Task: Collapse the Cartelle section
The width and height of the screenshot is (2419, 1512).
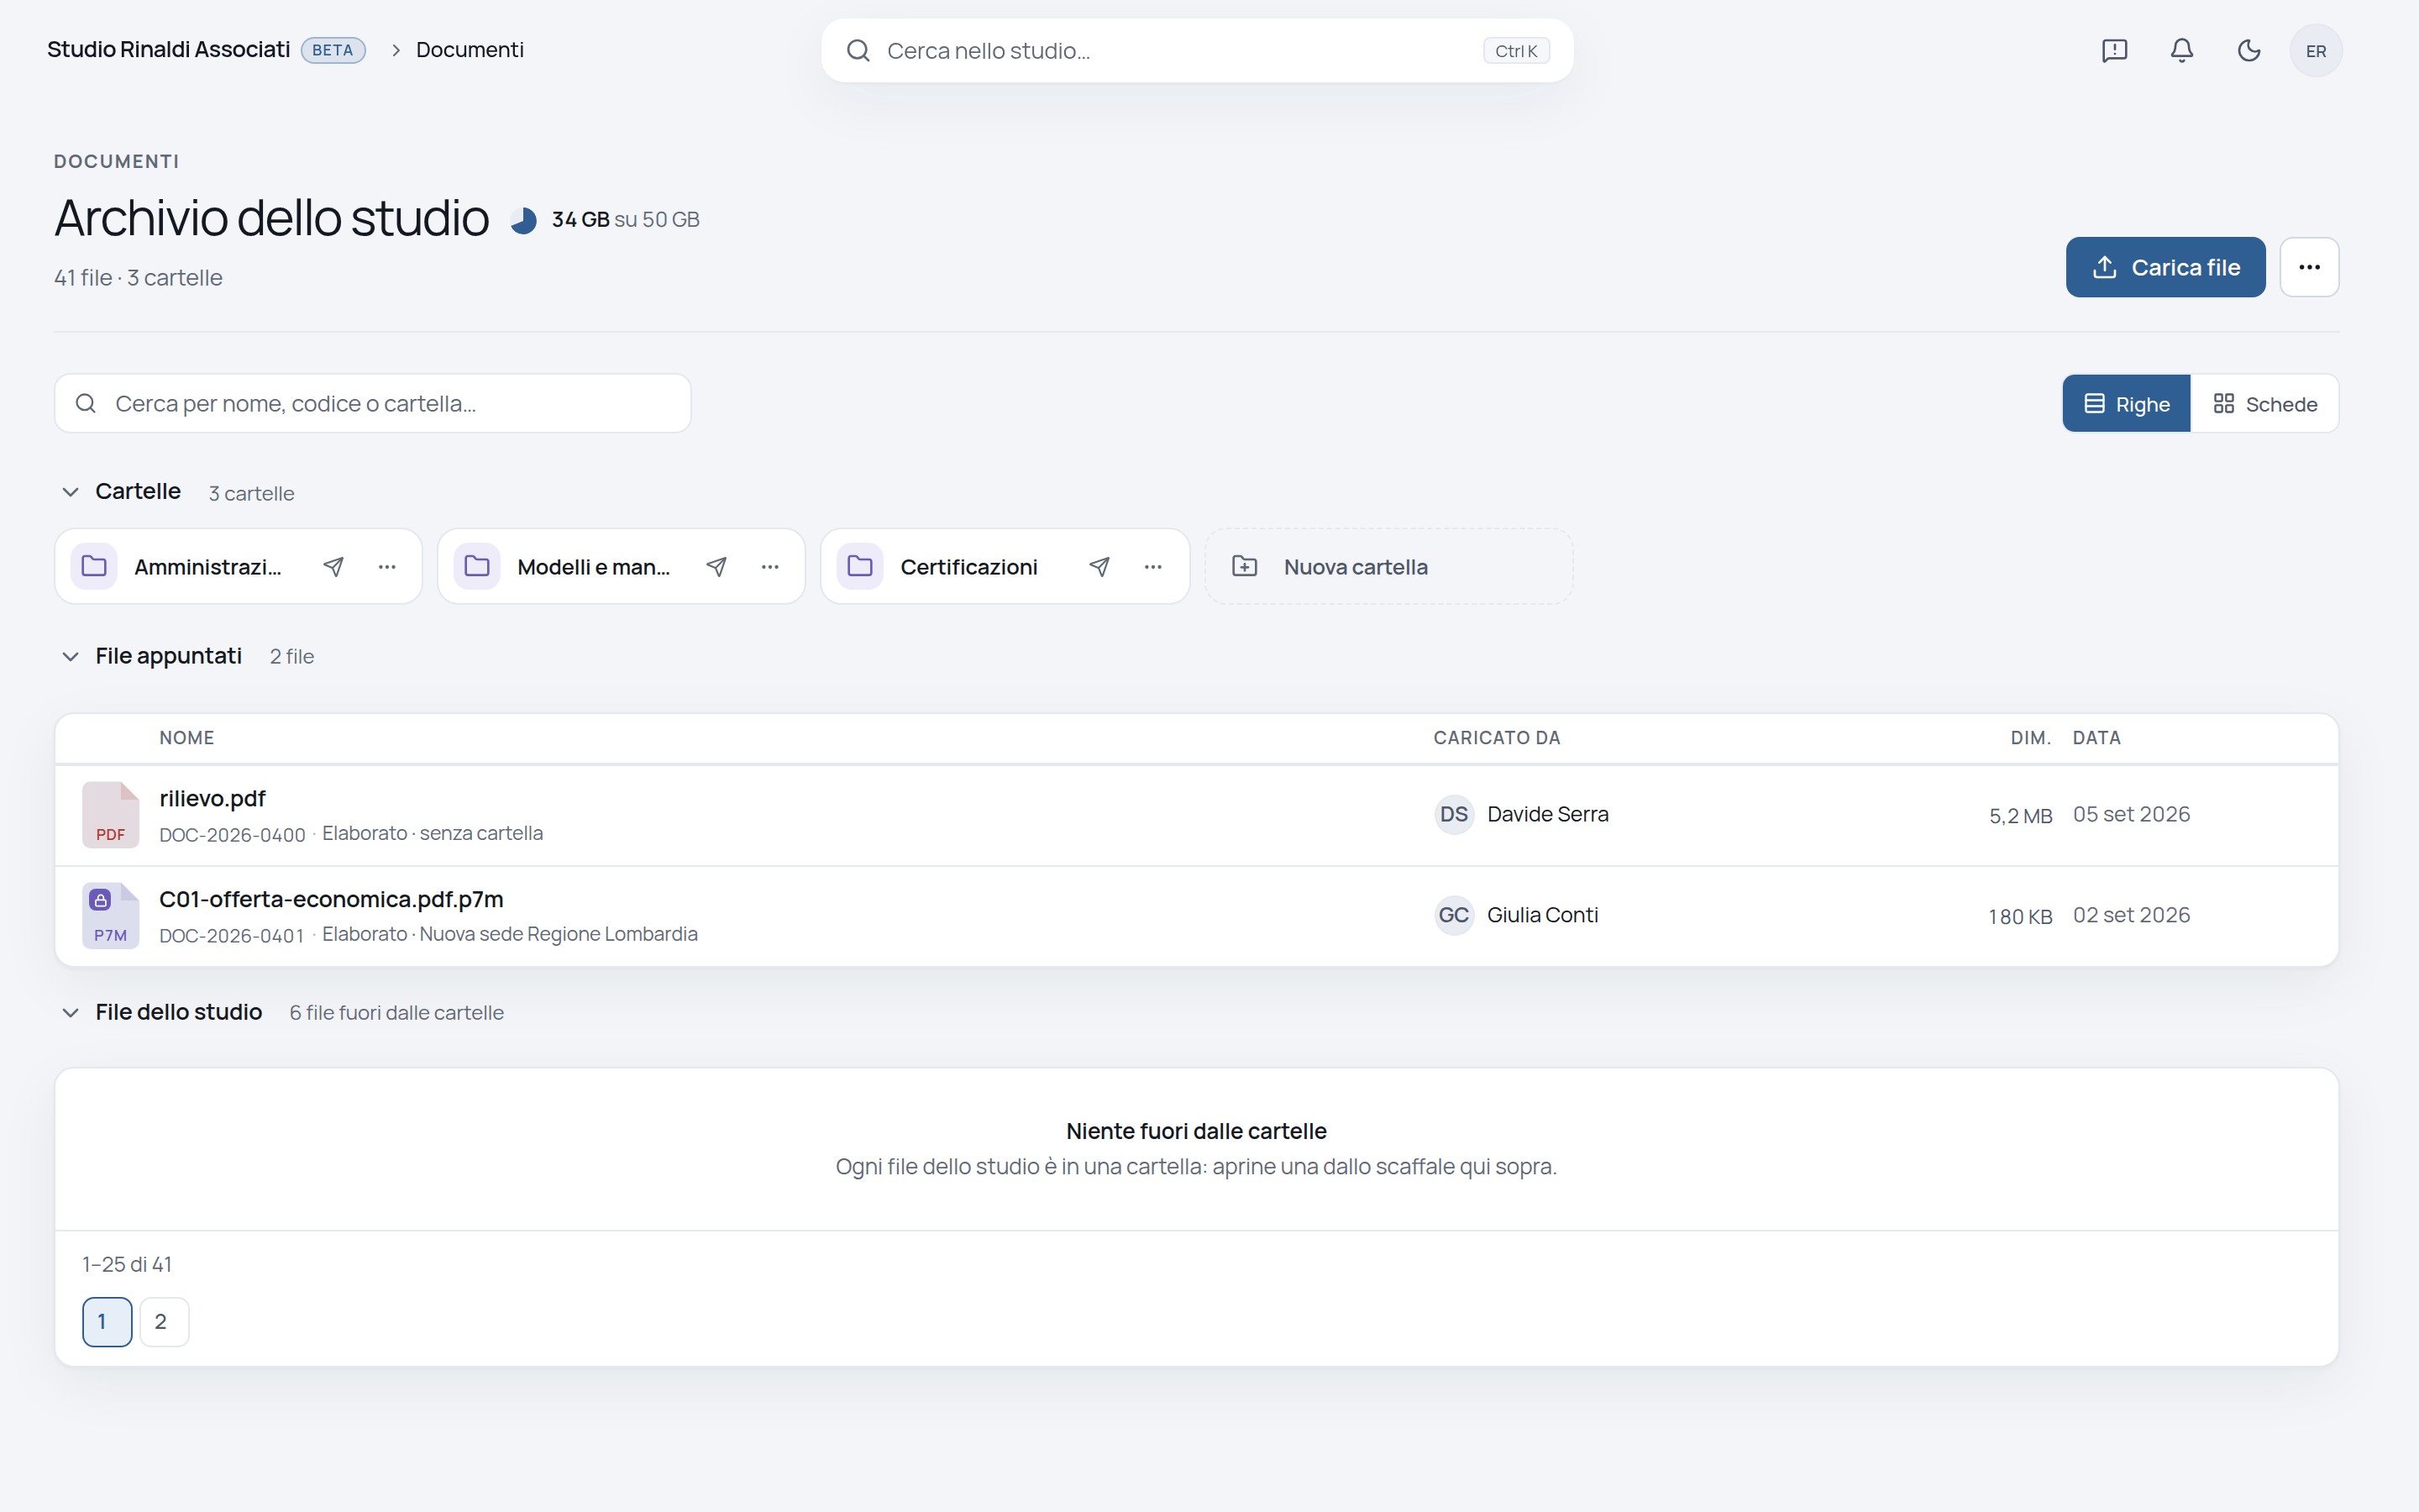Action: click(70, 492)
